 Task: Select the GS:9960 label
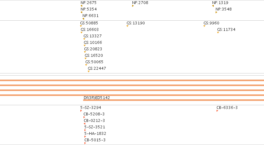212,23
